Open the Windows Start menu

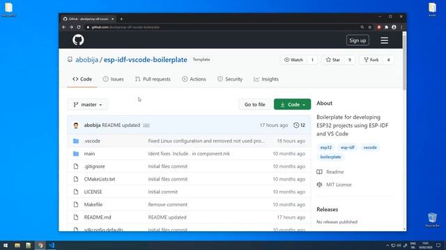click(x=6, y=245)
